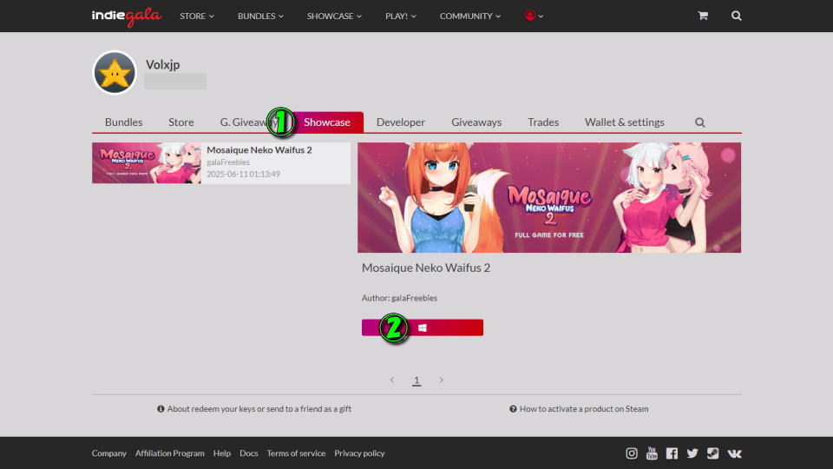
Task: Visit the IndieGala Instagram page
Action: pos(632,453)
